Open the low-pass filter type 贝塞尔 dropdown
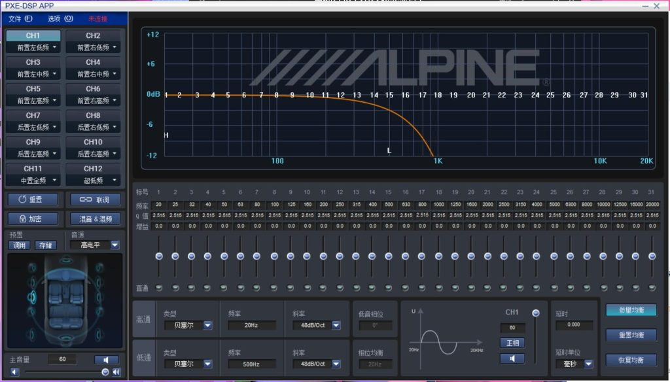This screenshot has height=382, width=670. tap(207, 363)
